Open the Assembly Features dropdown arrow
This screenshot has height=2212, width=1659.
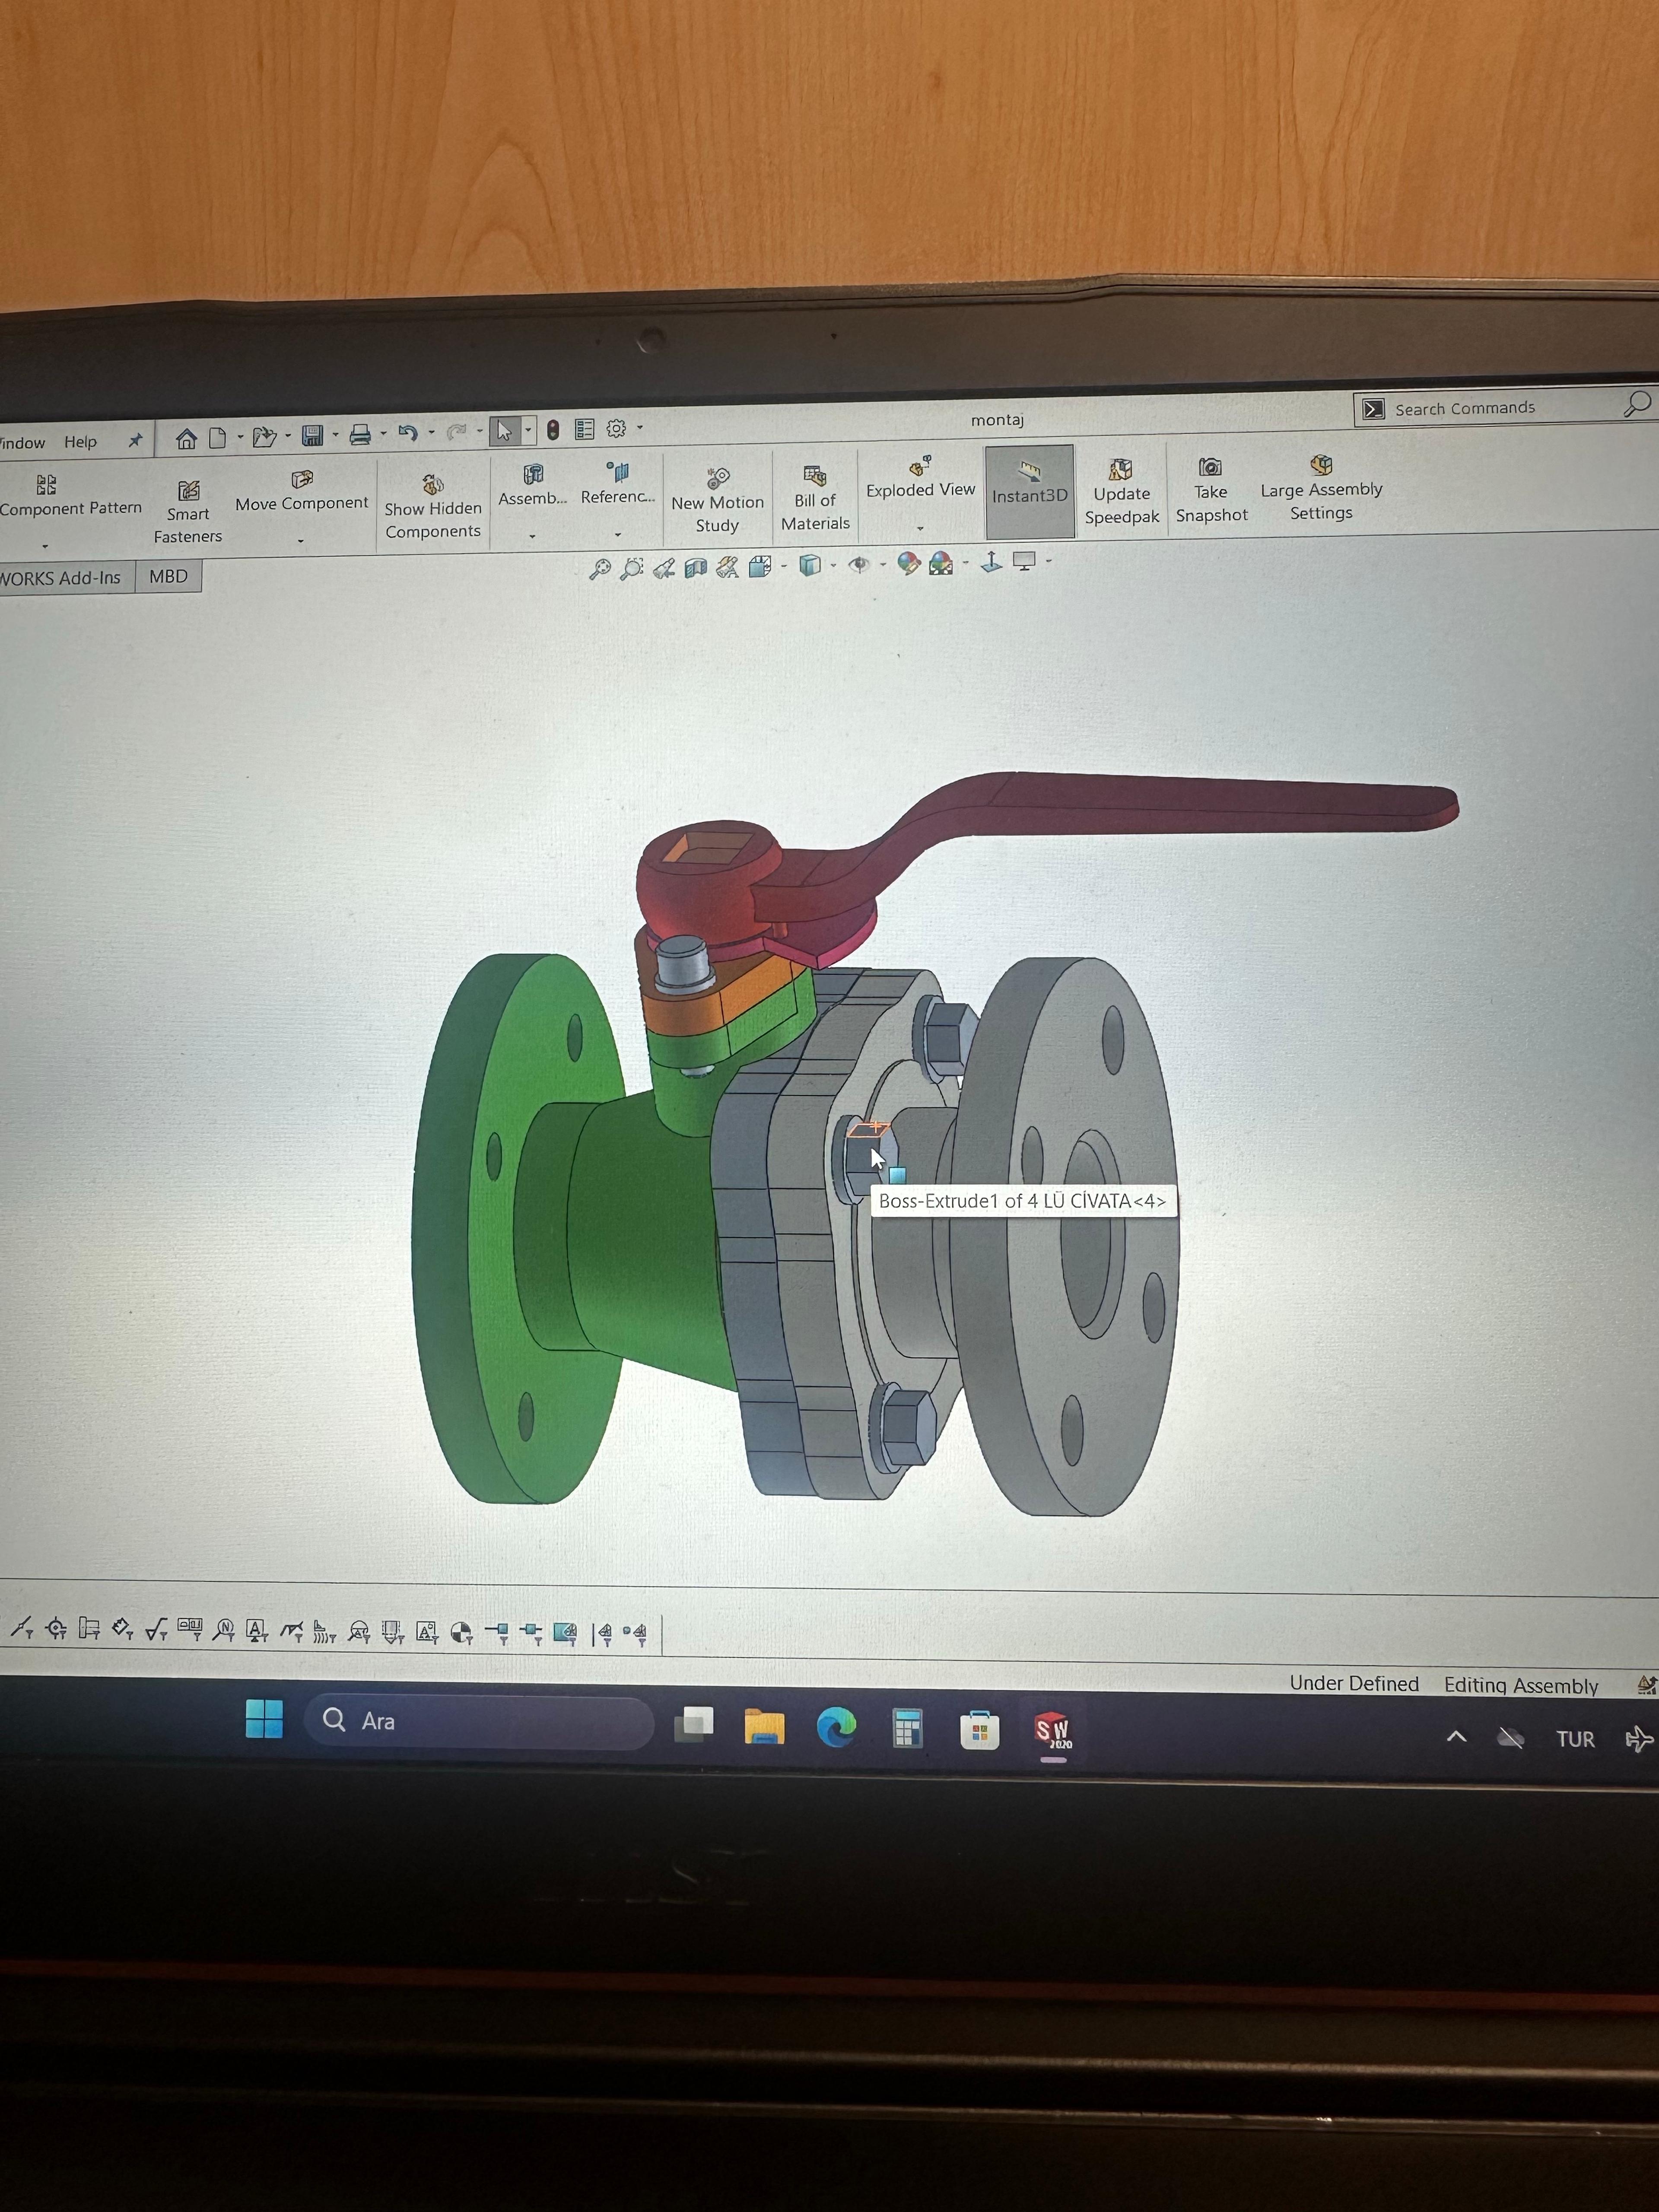(x=532, y=537)
